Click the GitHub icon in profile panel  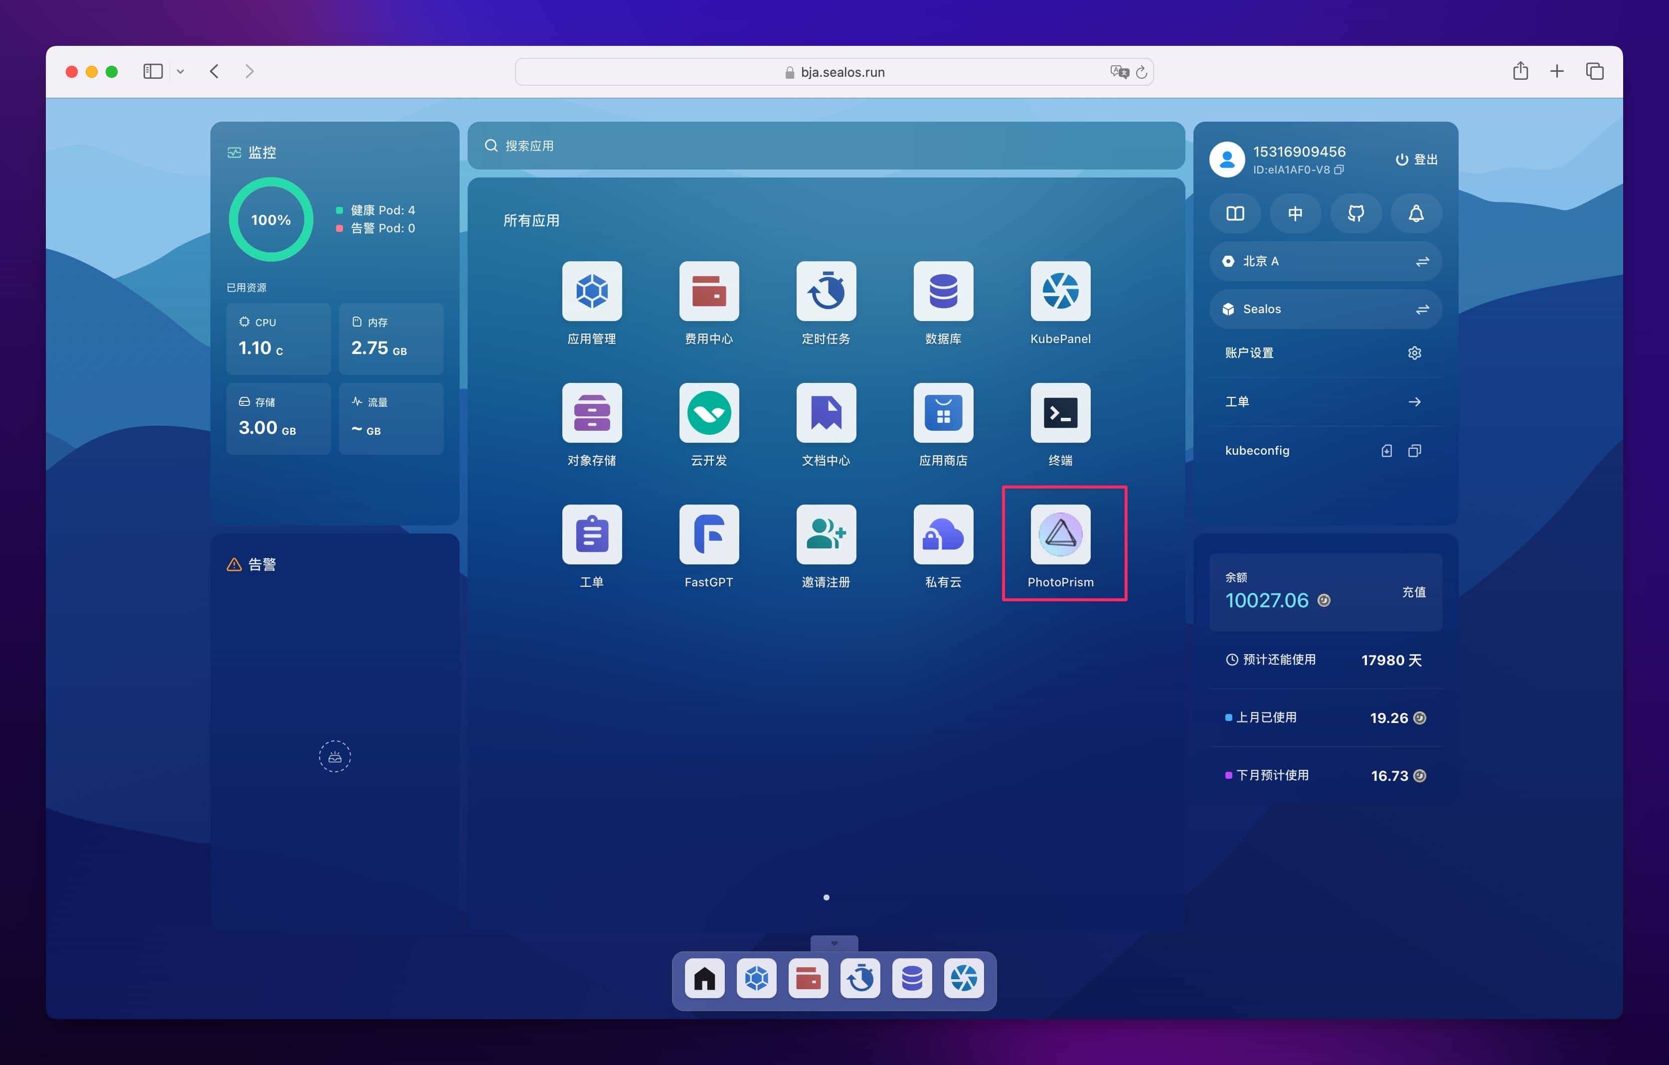[1355, 213]
